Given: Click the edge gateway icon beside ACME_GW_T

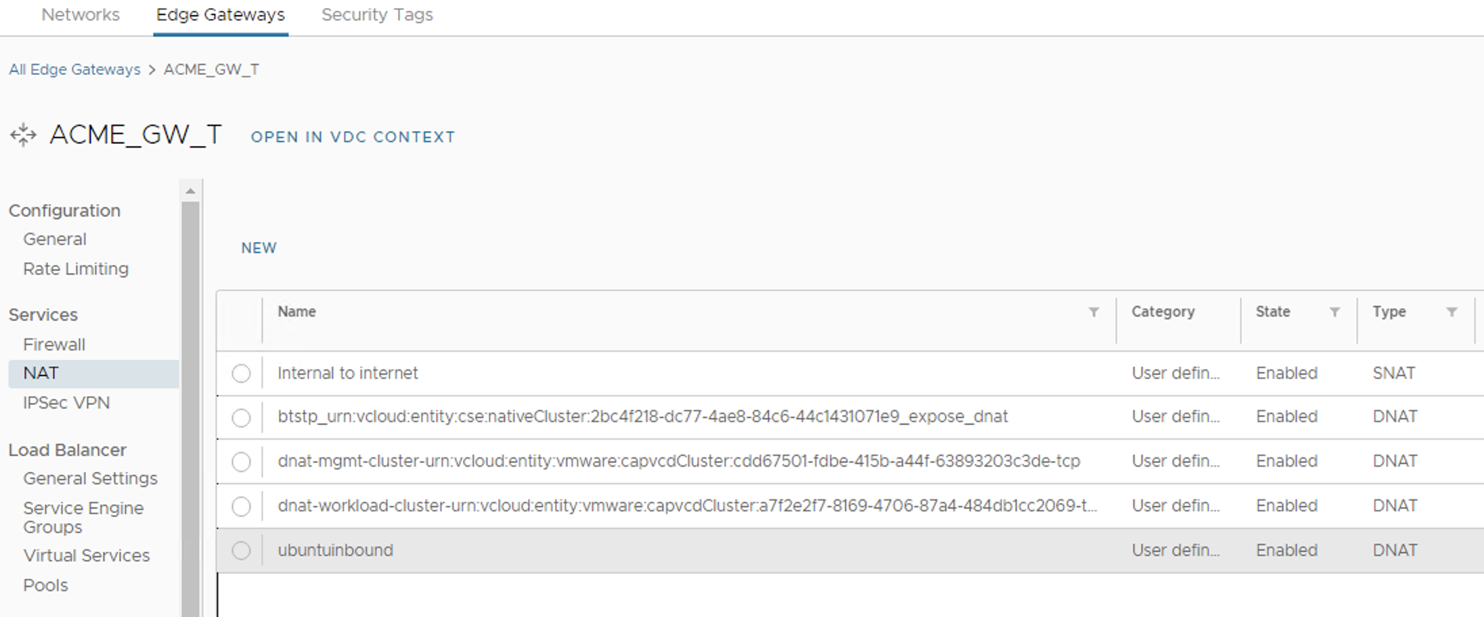Looking at the screenshot, I should tap(23, 135).
